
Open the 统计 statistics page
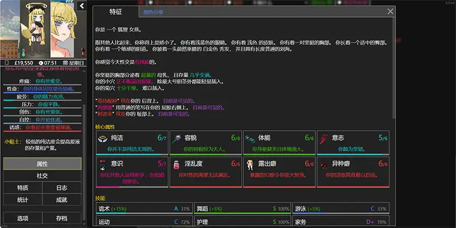pyautogui.click(x=23, y=200)
